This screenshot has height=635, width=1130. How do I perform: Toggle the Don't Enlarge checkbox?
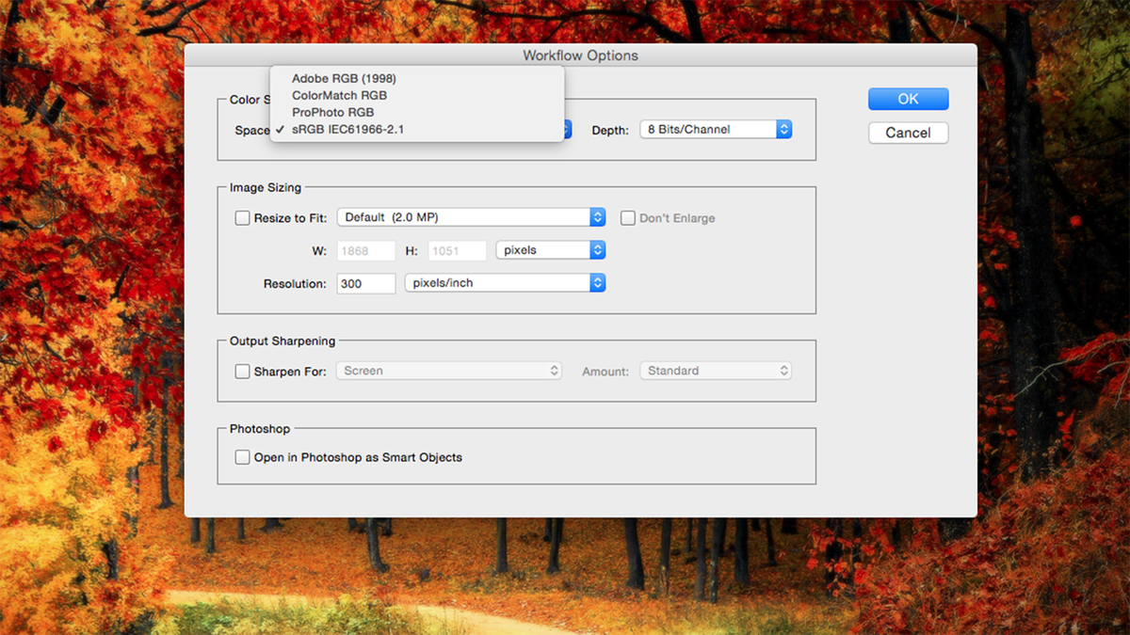628,217
